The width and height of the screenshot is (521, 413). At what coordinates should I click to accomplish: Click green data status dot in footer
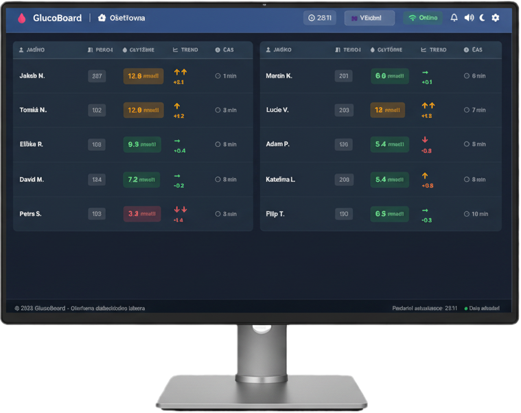(466, 309)
